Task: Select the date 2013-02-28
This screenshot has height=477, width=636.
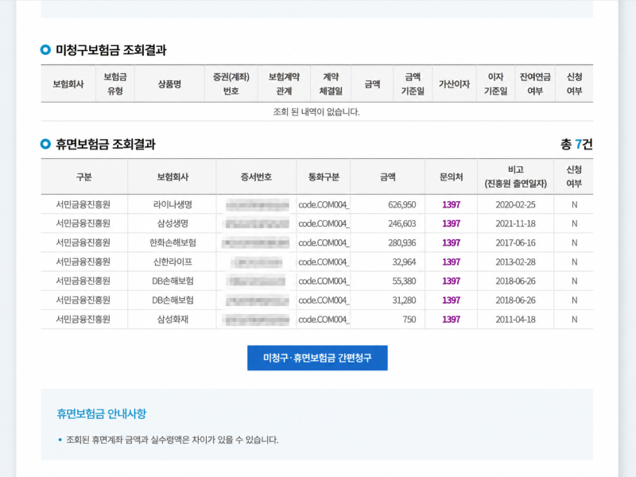Action: pyautogui.click(x=515, y=262)
